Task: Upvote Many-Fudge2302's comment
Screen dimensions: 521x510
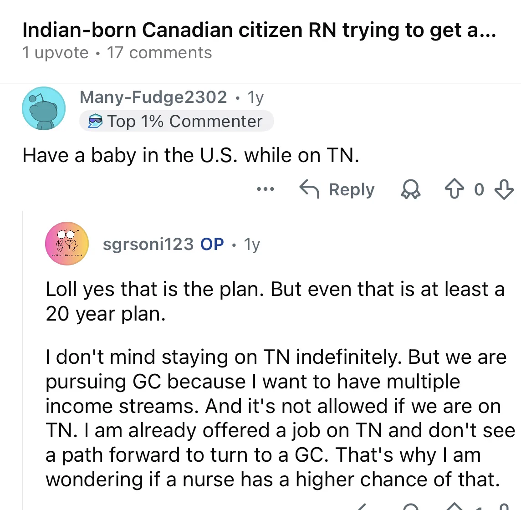Action: coord(454,189)
